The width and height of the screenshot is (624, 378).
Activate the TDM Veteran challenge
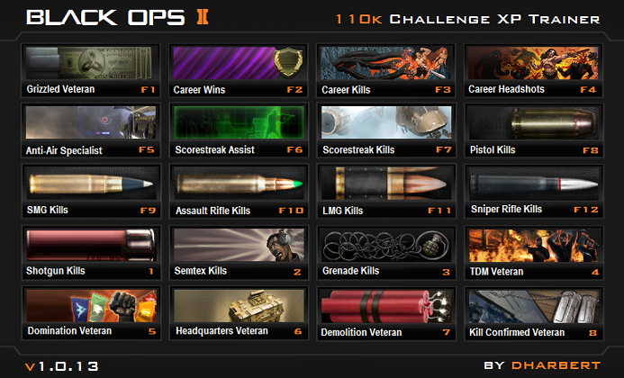click(533, 252)
